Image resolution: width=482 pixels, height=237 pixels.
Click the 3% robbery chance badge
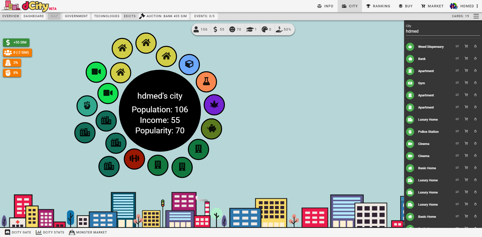12,62
